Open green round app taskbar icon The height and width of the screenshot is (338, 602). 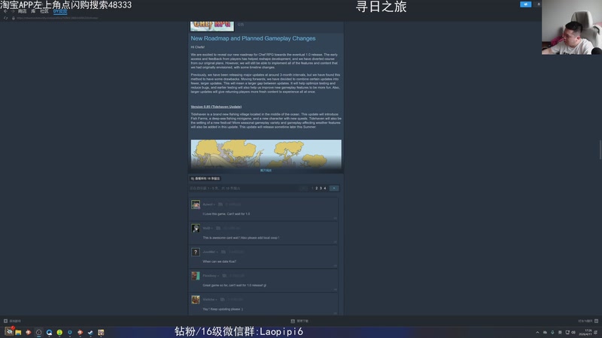pyautogui.click(x=59, y=332)
